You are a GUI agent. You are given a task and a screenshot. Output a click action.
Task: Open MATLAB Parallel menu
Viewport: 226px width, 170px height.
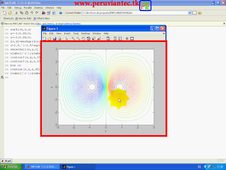pyautogui.click(x=27, y=8)
